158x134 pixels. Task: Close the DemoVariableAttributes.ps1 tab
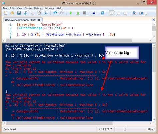(x=39, y=20)
